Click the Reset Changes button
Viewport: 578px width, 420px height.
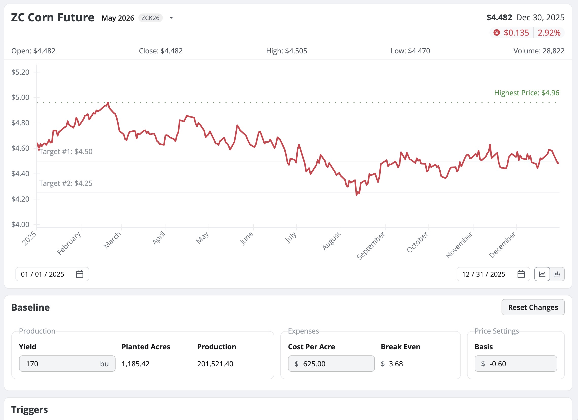point(533,307)
